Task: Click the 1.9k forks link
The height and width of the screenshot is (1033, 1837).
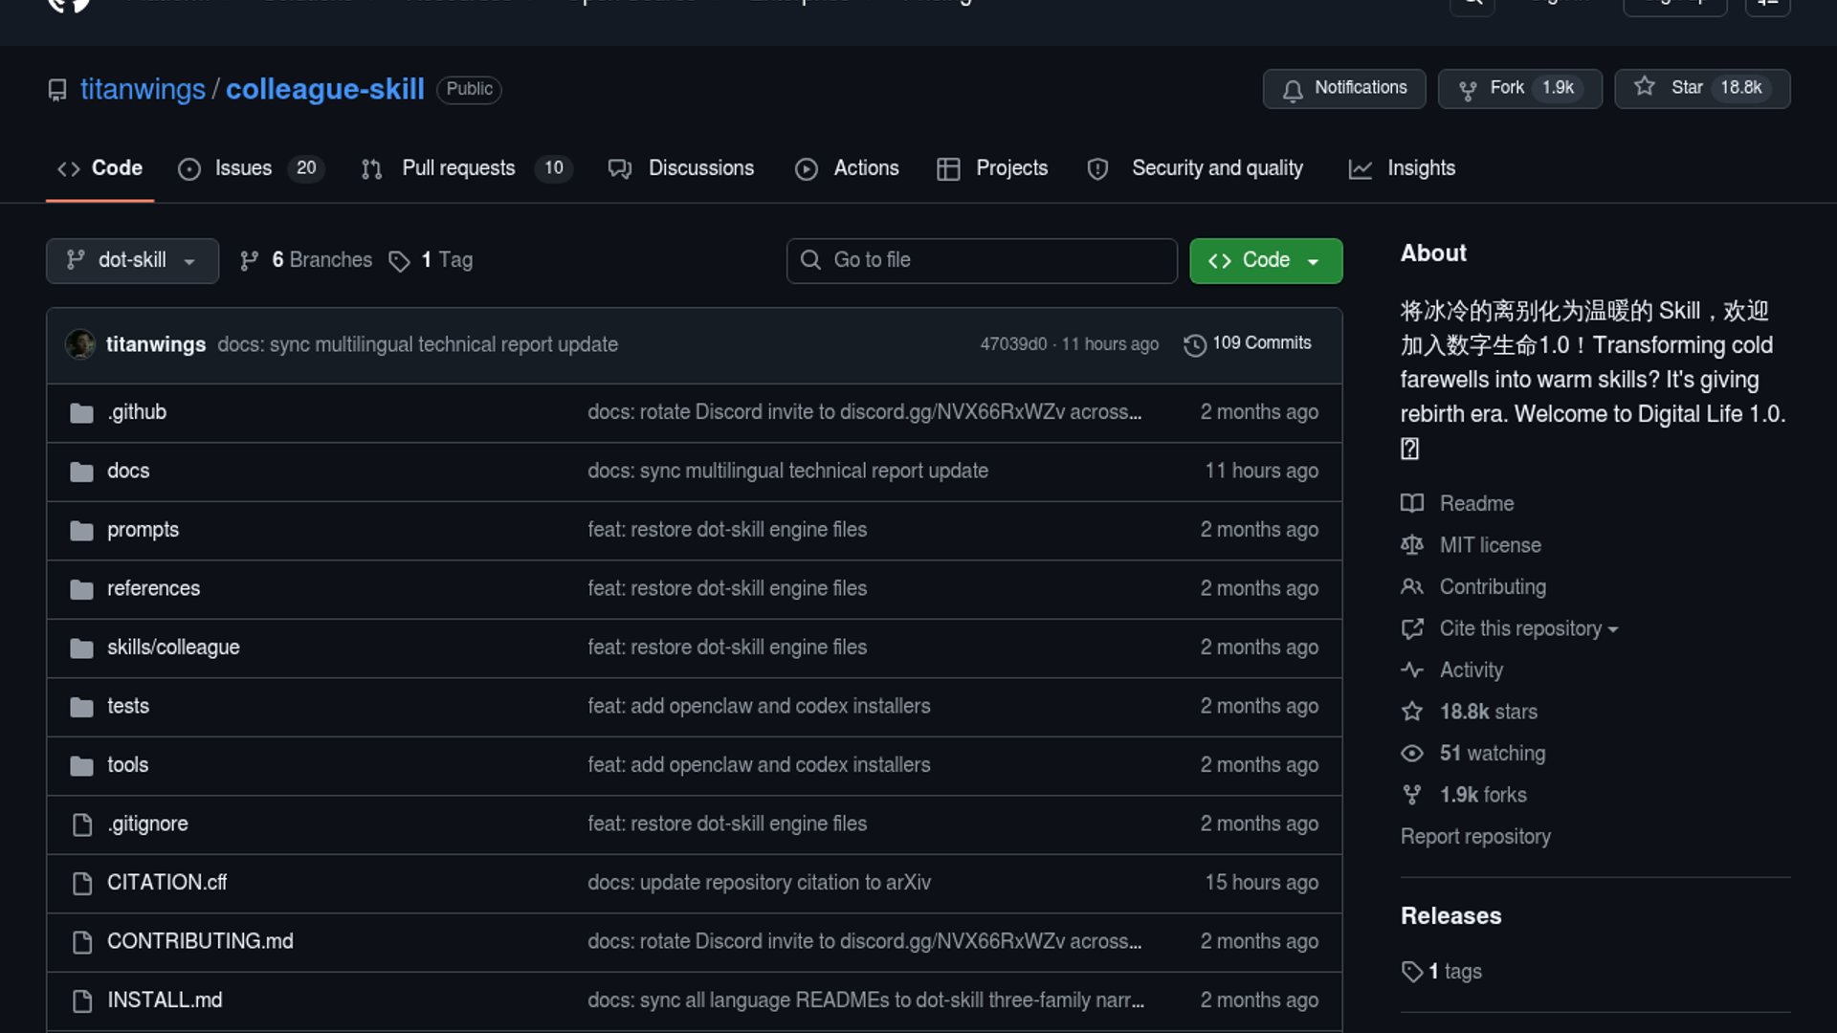Action: pos(1483,795)
